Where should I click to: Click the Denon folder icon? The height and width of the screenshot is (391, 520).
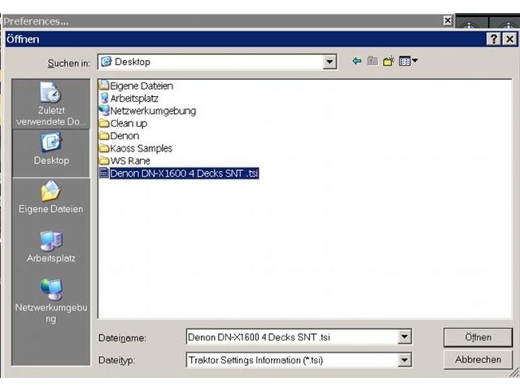pos(104,135)
